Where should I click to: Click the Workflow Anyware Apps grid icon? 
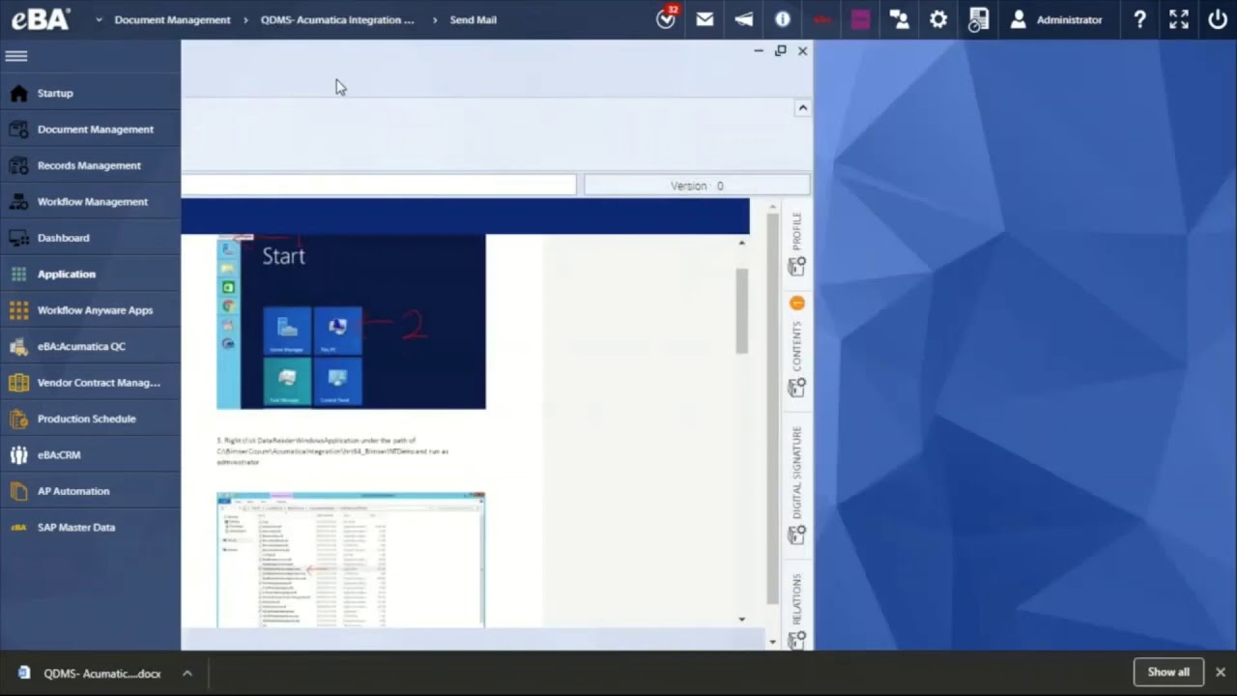pos(18,310)
